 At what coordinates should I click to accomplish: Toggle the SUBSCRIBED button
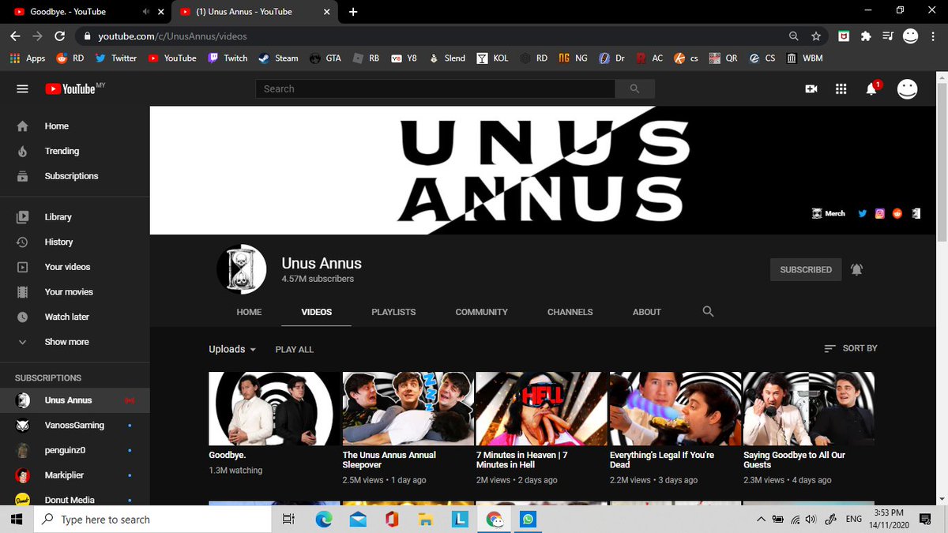click(x=806, y=269)
